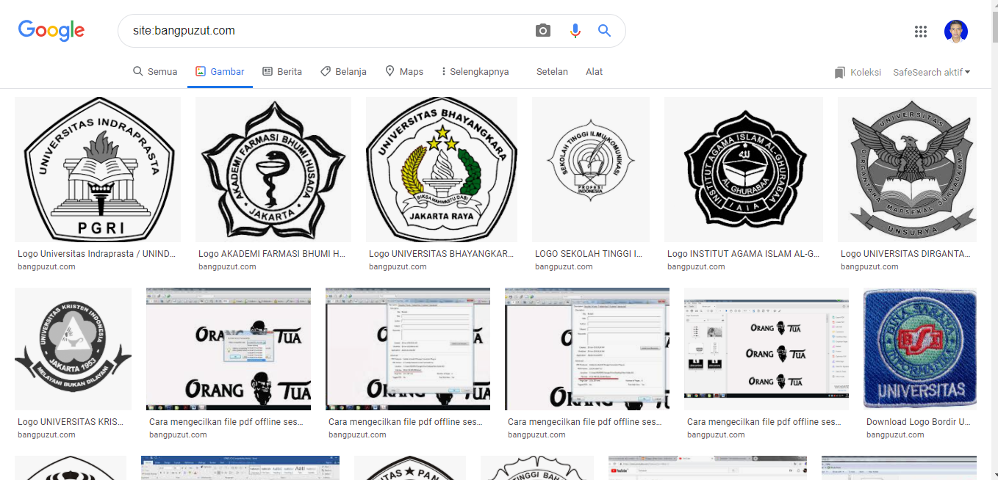The width and height of the screenshot is (998, 480).
Task: Open Universitas Bhayangkara Jakarta Raya logo
Action: tap(442, 170)
